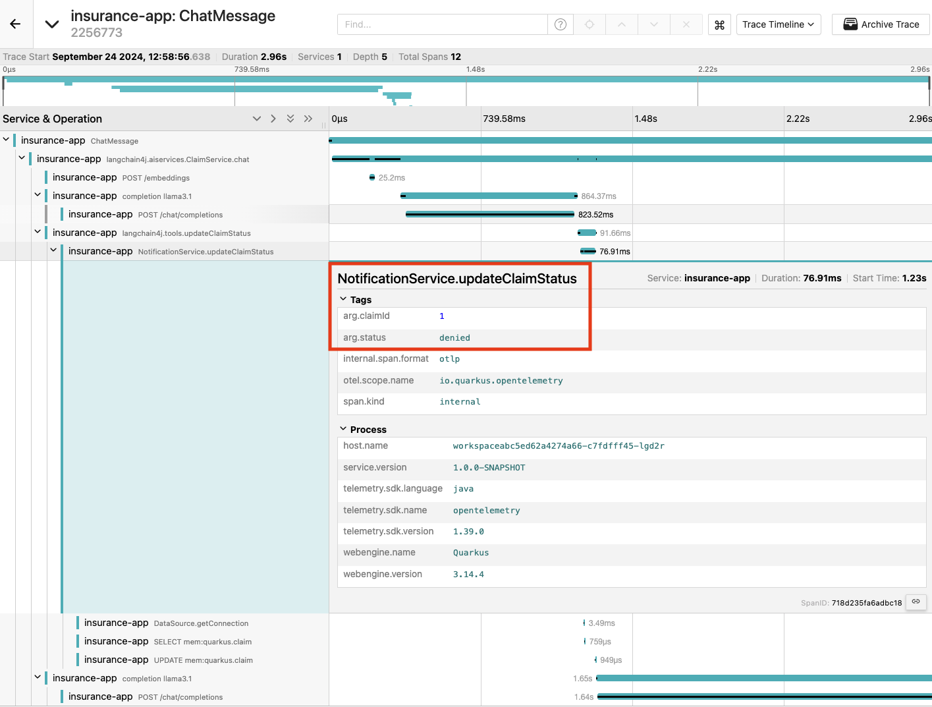This screenshot has height=707, width=932.
Task: Open keyboard shortcuts command icon button
Action: pyautogui.click(x=719, y=24)
